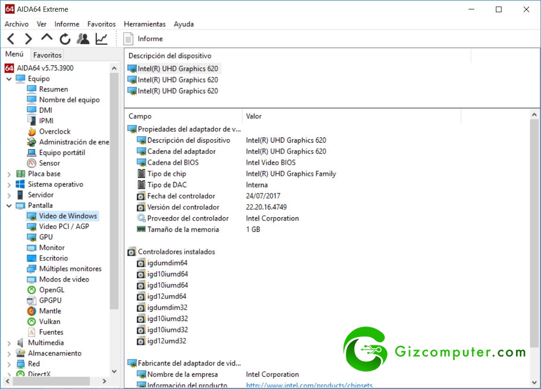Go back with the left arrow toolbar icon
The height and width of the screenshot is (389, 541).
click(11, 38)
